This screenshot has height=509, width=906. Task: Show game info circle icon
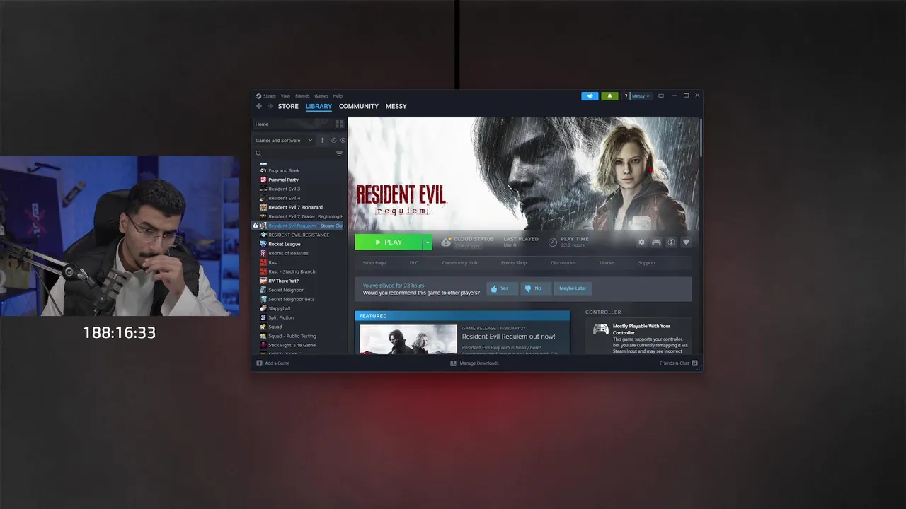click(x=671, y=242)
